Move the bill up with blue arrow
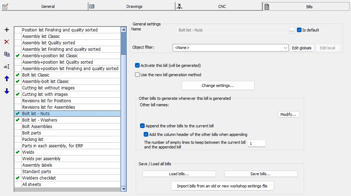351x196 pixels. [6, 79]
